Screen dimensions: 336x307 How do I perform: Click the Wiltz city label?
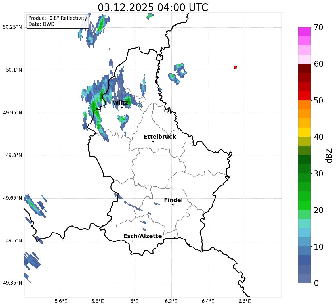[x=120, y=103]
